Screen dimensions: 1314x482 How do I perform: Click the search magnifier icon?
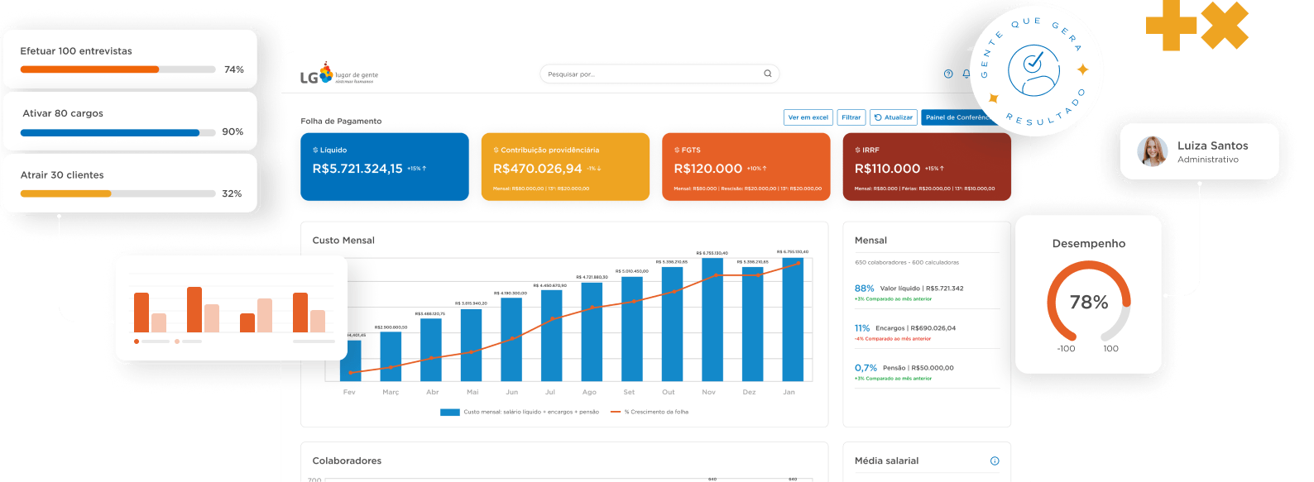click(767, 74)
